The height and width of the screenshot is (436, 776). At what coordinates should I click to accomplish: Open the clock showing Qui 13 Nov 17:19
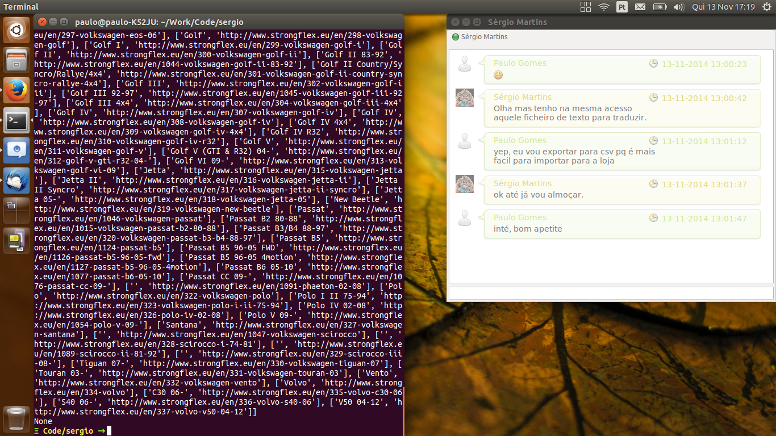pyautogui.click(x=723, y=7)
